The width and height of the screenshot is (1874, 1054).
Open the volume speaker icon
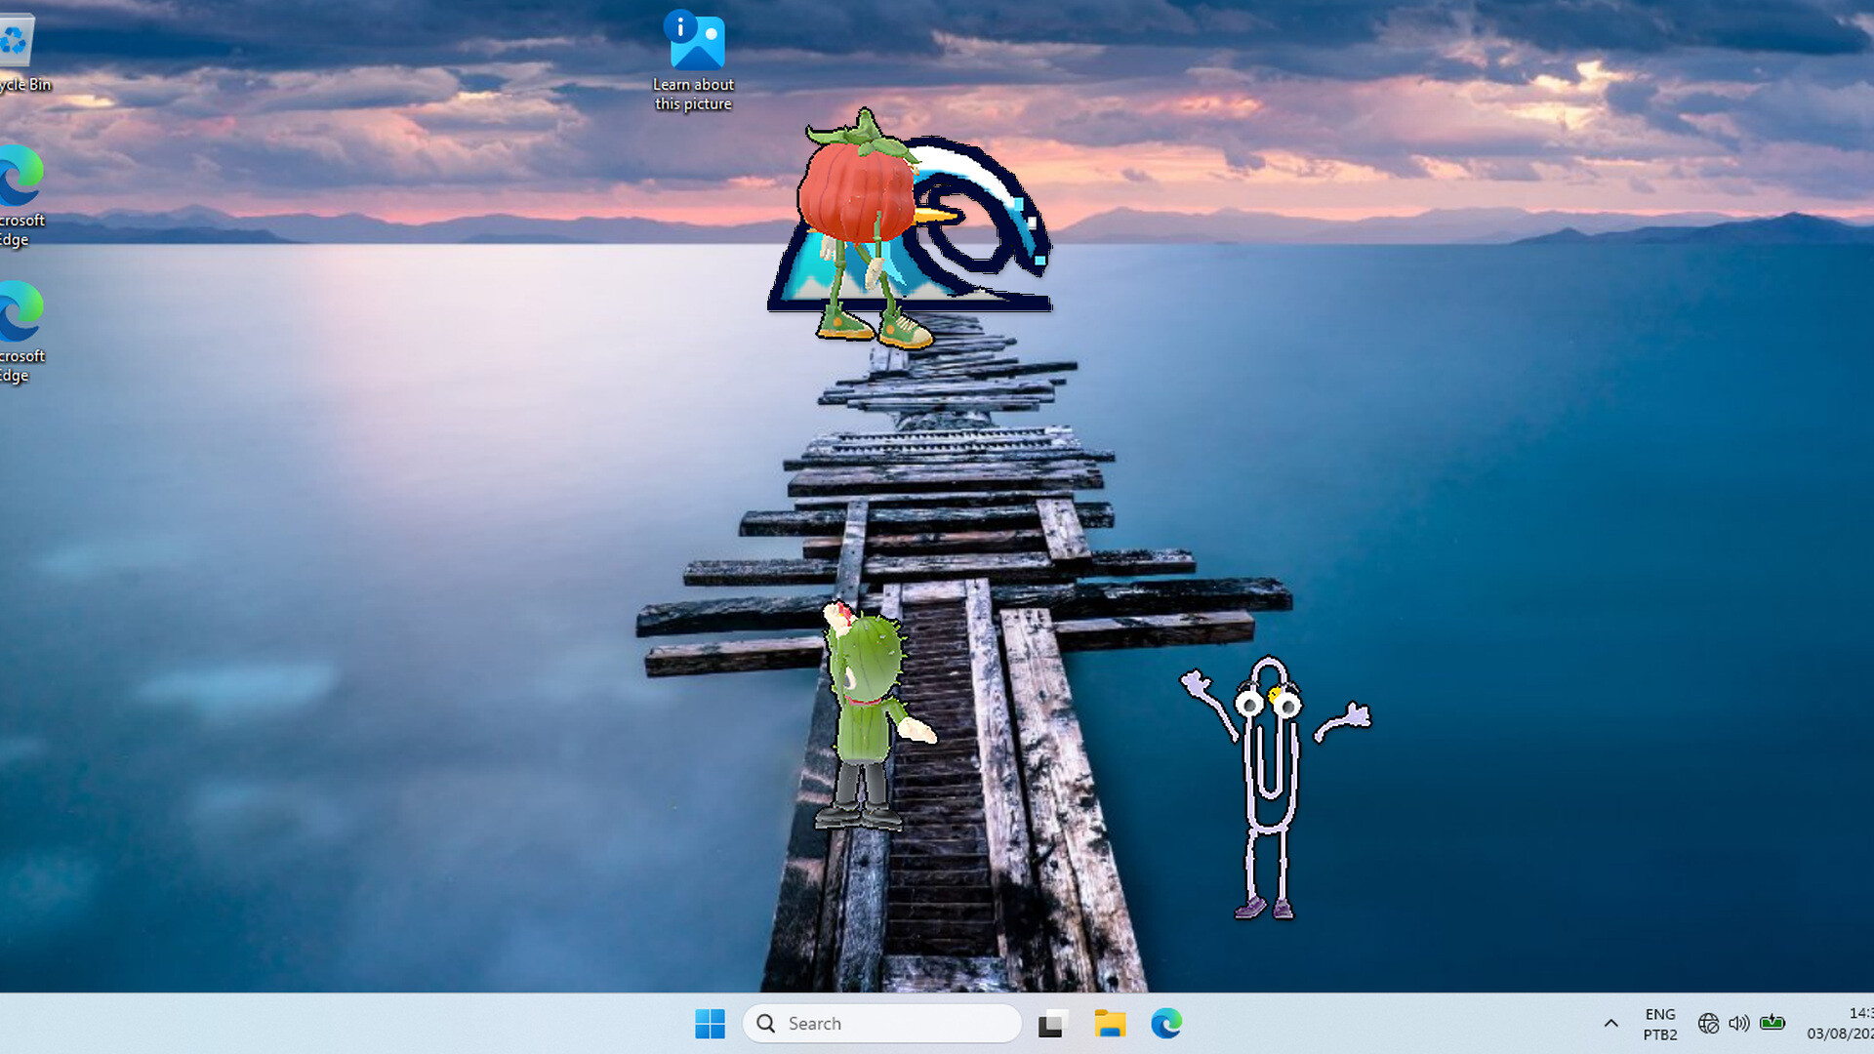[x=1739, y=1024]
